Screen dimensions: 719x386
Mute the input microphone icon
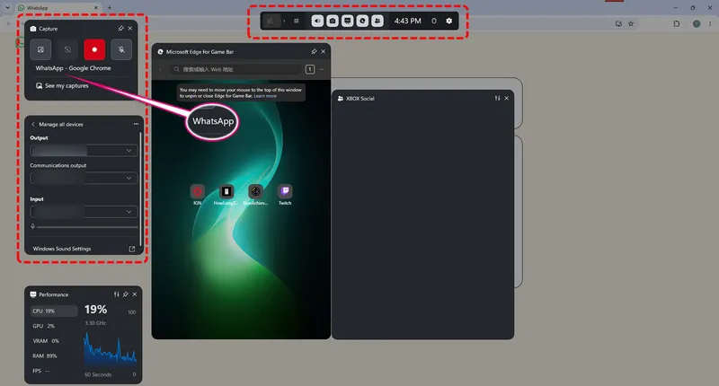[33, 226]
